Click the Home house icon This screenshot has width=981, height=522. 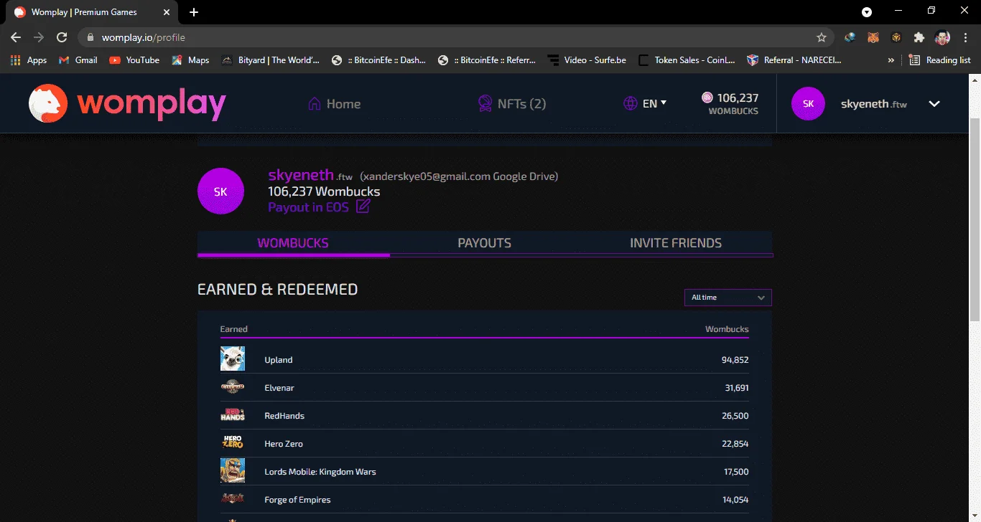(314, 104)
